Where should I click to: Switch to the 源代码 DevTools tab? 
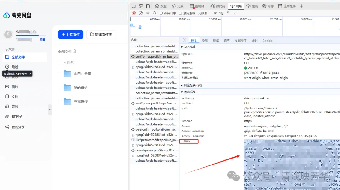click(218, 6)
